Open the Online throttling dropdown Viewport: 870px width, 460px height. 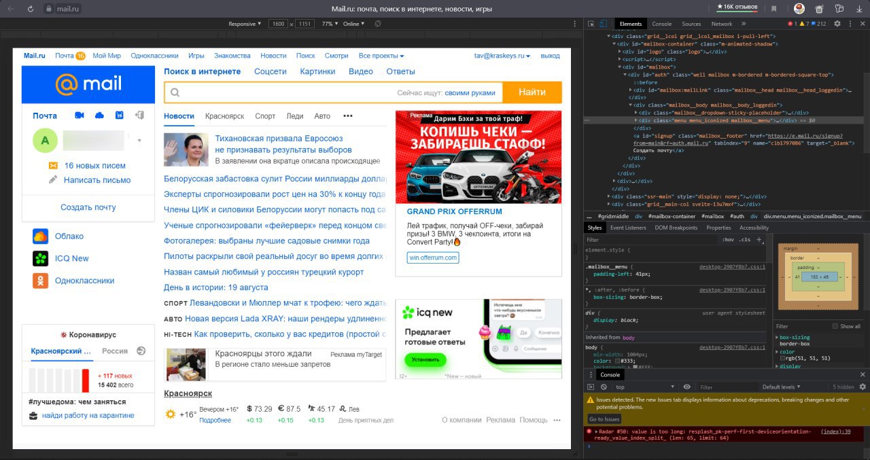tap(353, 24)
